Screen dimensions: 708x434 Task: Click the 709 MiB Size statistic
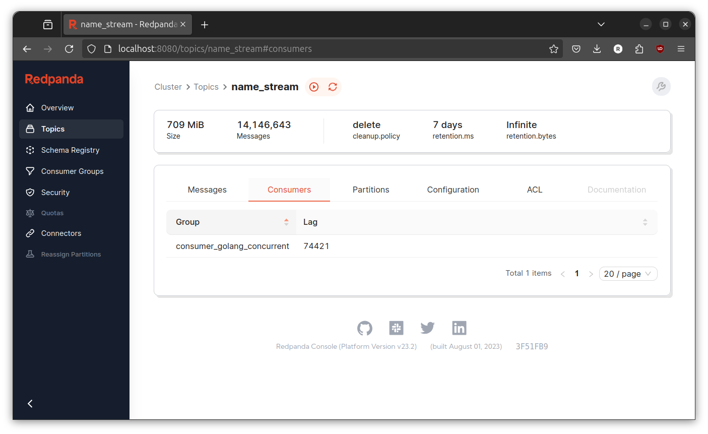185,130
